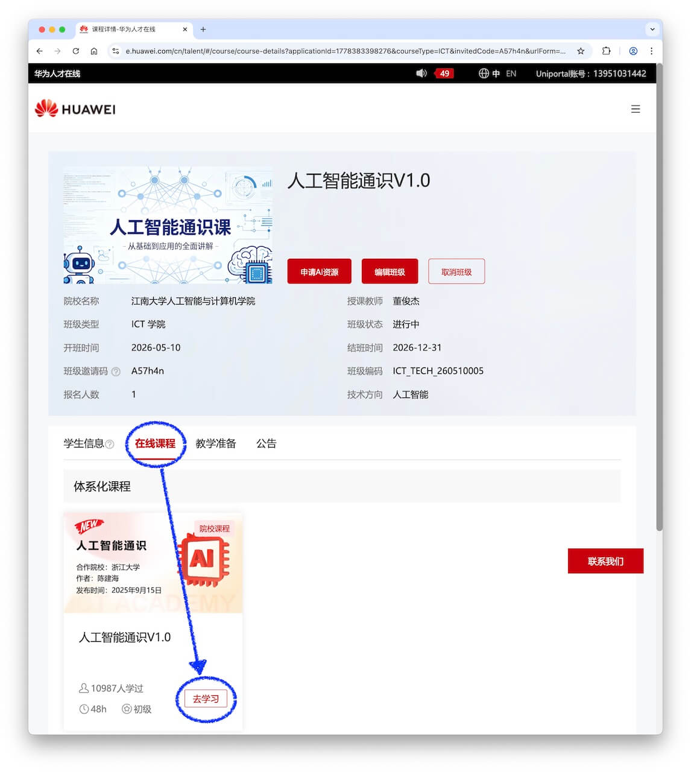Switch to the 教学准备 tab
Screen dimensions: 691x772
coord(216,443)
